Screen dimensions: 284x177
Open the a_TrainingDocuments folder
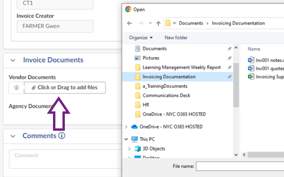(x=165, y=86)
